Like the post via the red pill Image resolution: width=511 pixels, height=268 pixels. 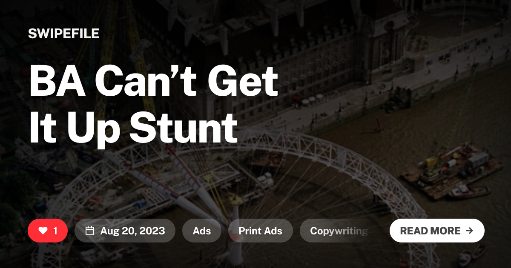(x=48, y=231)
